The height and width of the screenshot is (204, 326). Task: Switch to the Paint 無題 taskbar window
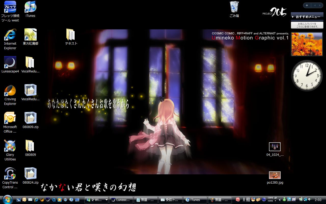click(x=220, y=200)
